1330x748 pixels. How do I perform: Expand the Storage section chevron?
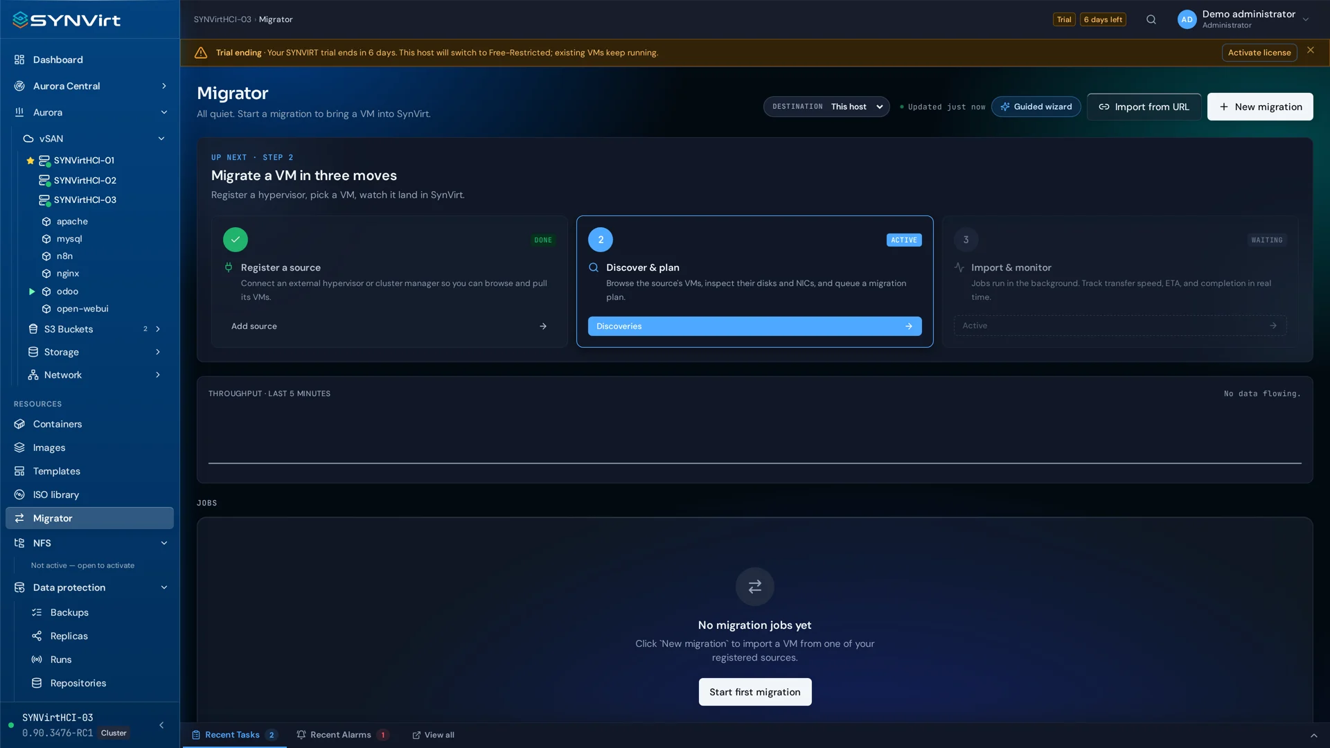158,352
